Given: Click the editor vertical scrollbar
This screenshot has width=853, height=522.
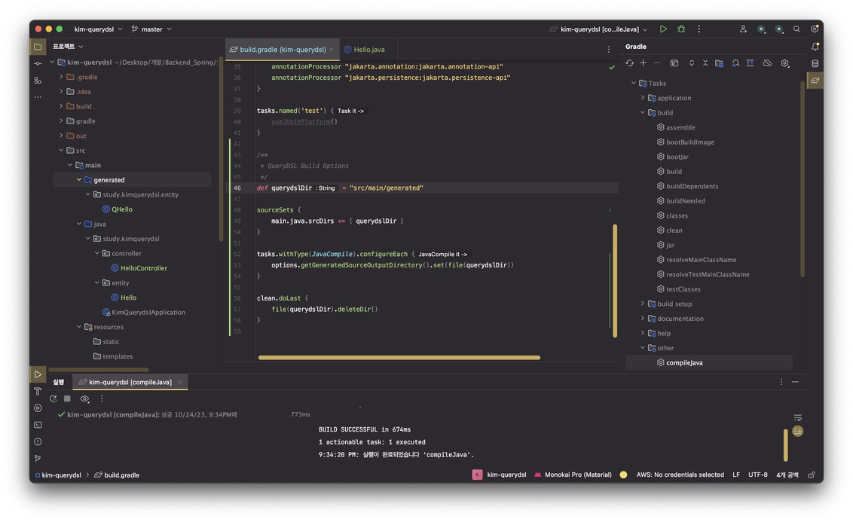Looking at the screenshot, I should pos(615,280).
